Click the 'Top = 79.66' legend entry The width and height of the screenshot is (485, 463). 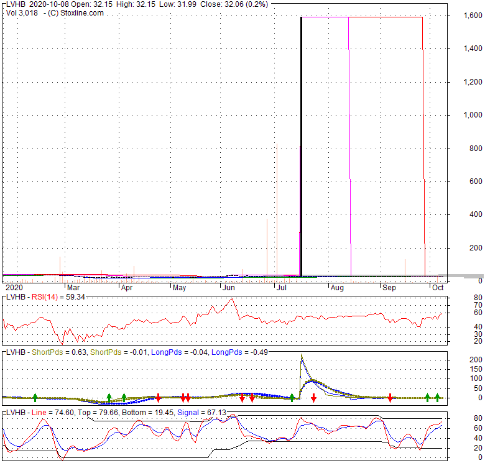[x=98, y=412]
